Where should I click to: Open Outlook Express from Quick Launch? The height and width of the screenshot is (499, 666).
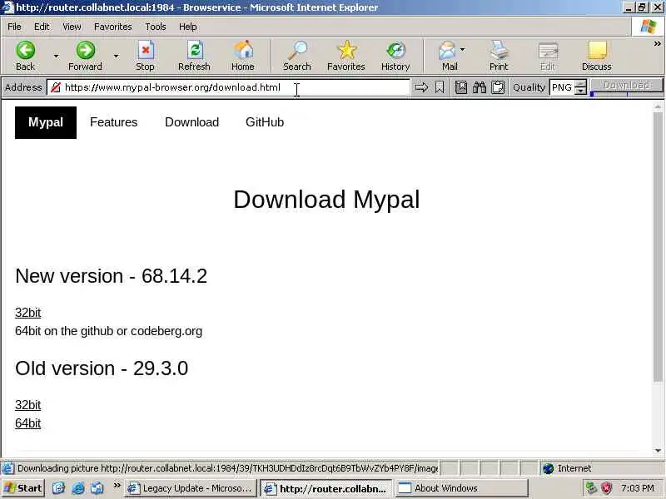(97, 488)
